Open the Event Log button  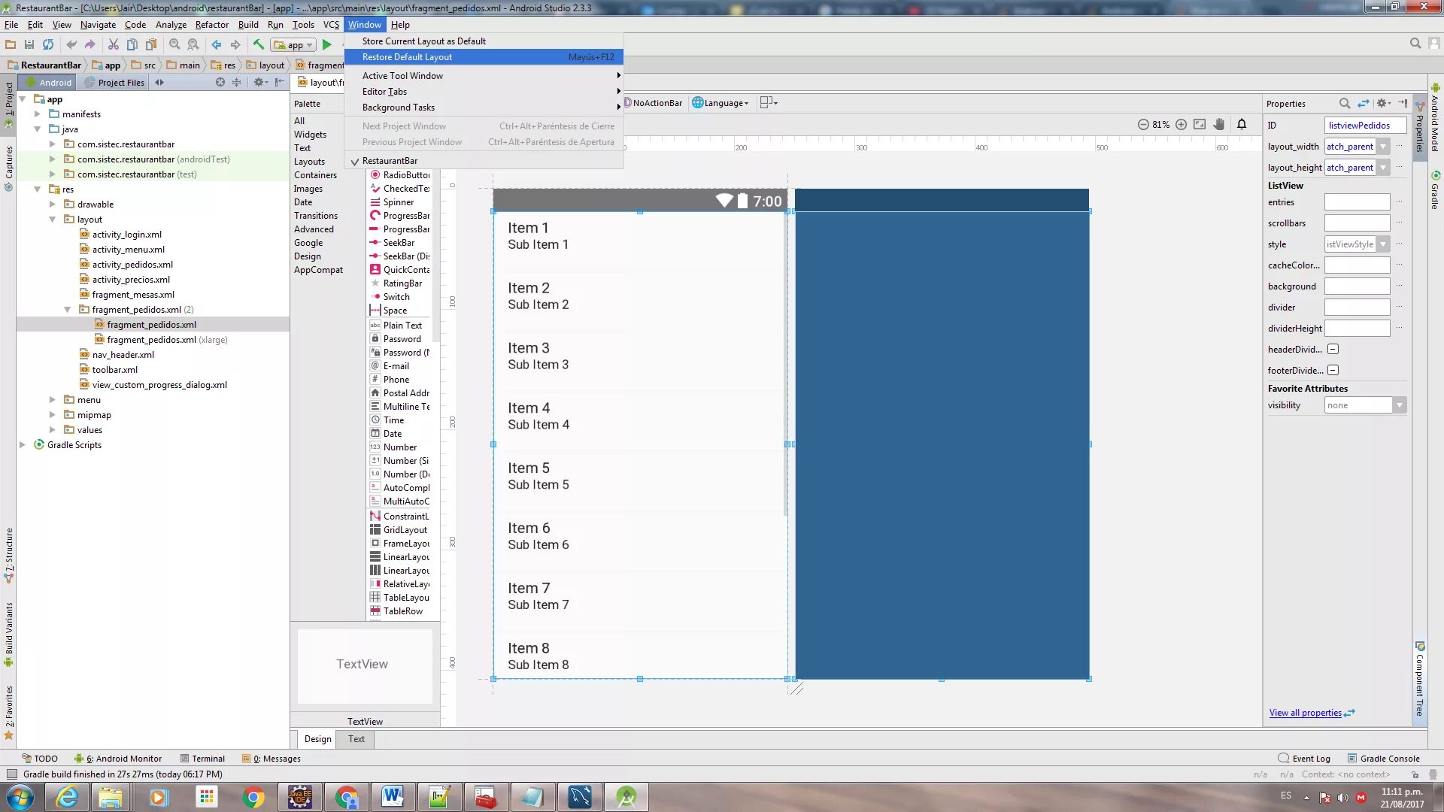coord(1304,759)
